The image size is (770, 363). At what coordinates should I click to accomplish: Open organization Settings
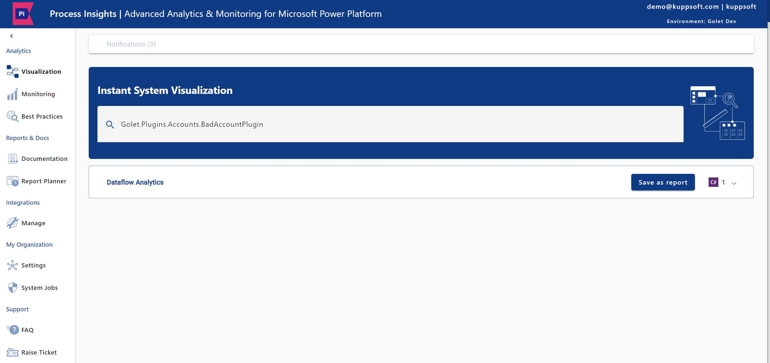33,265
